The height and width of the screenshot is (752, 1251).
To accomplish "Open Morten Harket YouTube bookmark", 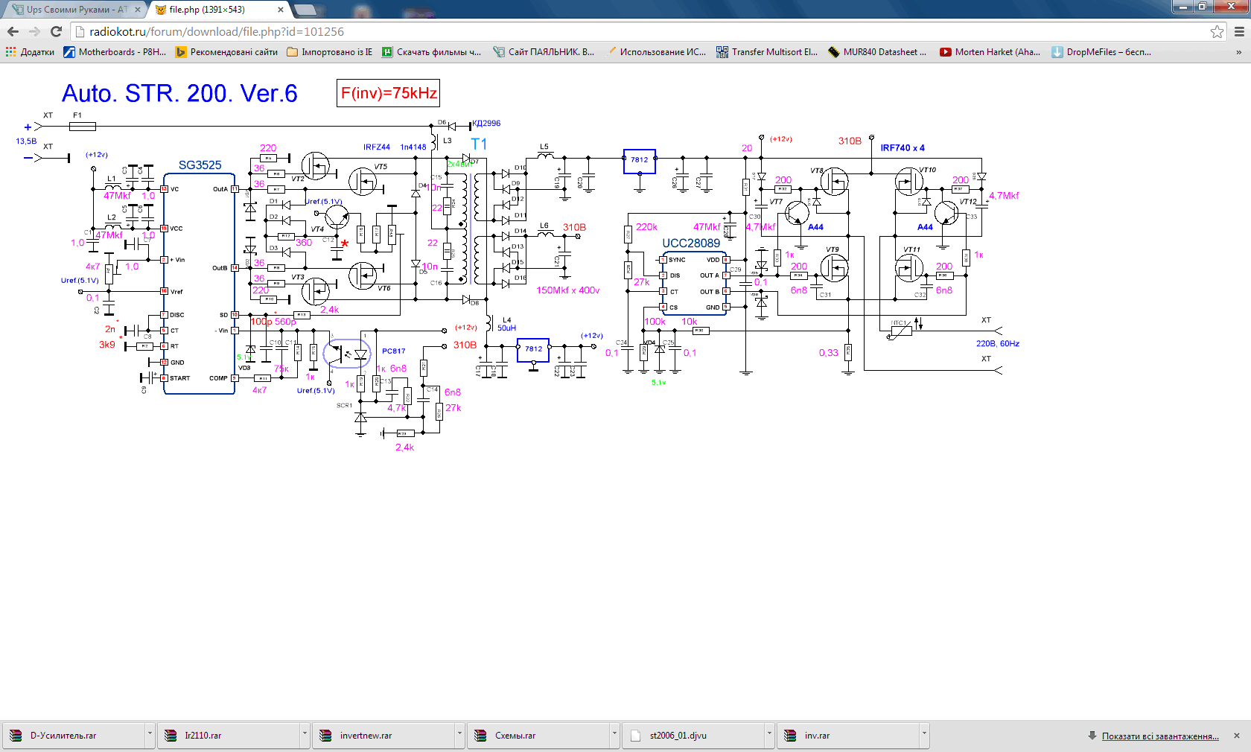I will [990, 52].
